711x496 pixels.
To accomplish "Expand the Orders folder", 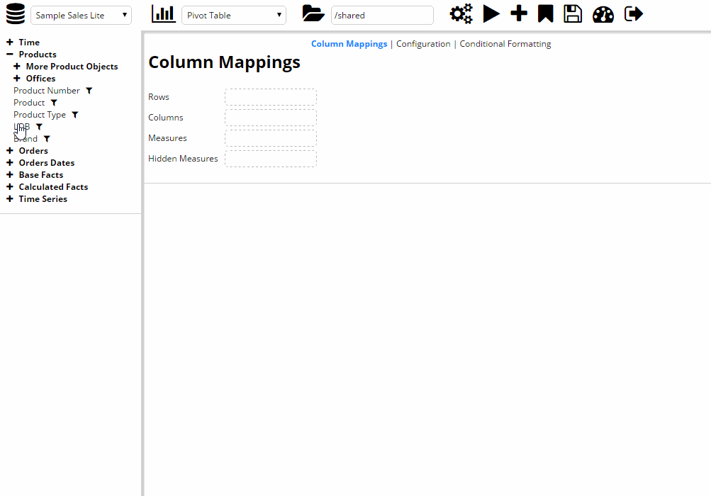I will pos(9,150).
